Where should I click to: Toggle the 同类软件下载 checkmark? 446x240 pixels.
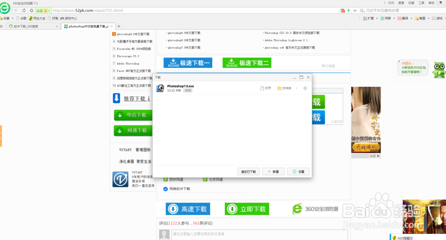click(165, 189)
